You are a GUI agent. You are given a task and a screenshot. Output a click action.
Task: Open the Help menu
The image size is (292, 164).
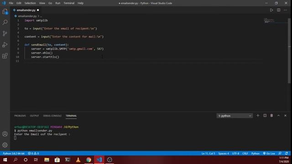pyautogui.click(x=80, y=3)
